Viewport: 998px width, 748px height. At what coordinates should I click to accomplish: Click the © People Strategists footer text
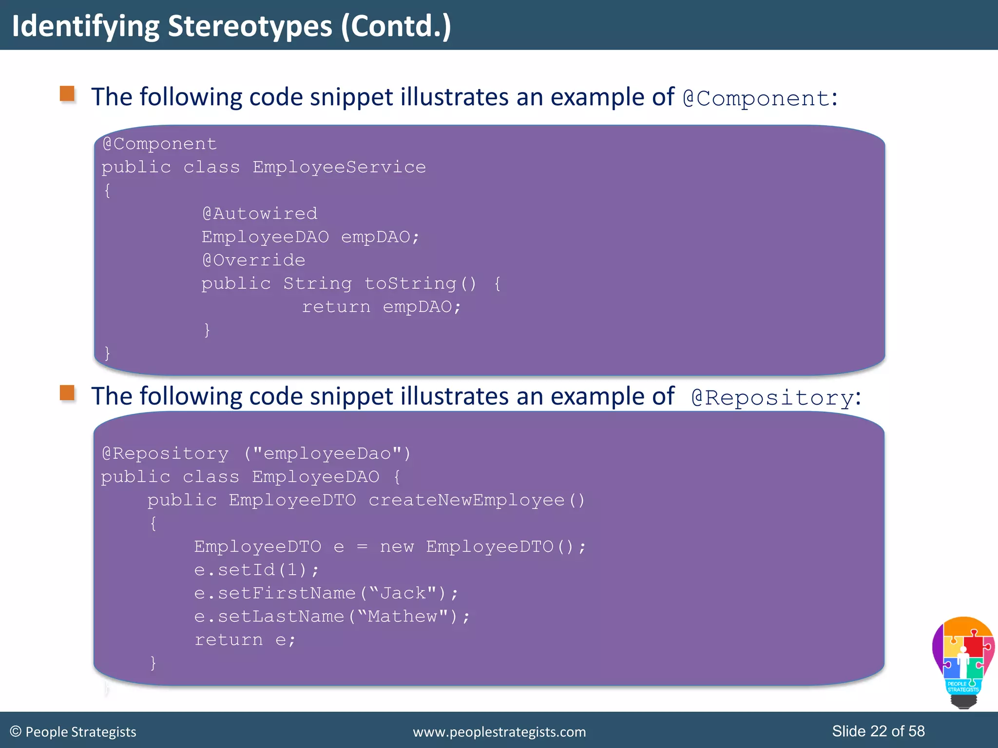[x=73, y=732]
